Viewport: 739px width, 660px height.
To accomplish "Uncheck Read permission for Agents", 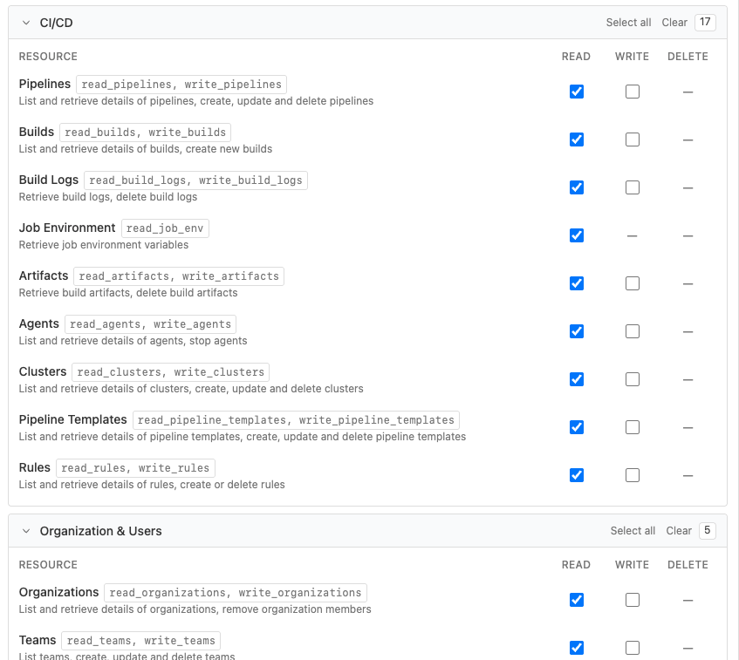I will pyautogui.click(x=577, y=331).
